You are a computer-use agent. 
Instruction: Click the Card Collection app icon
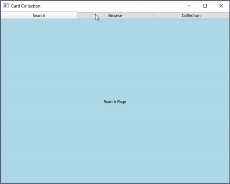tap(6, 6)
